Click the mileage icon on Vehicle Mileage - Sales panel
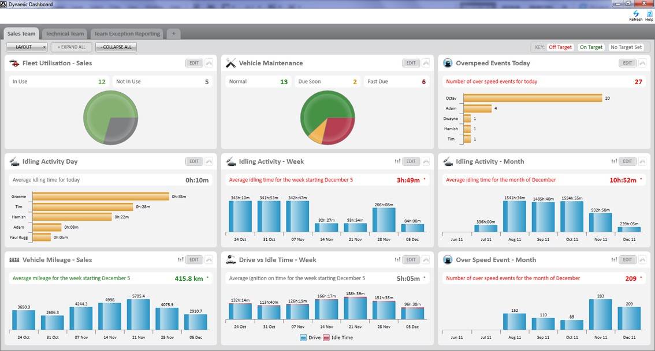Image resolution: width=655 pixels, height=351 pixels. pos(14,259)
